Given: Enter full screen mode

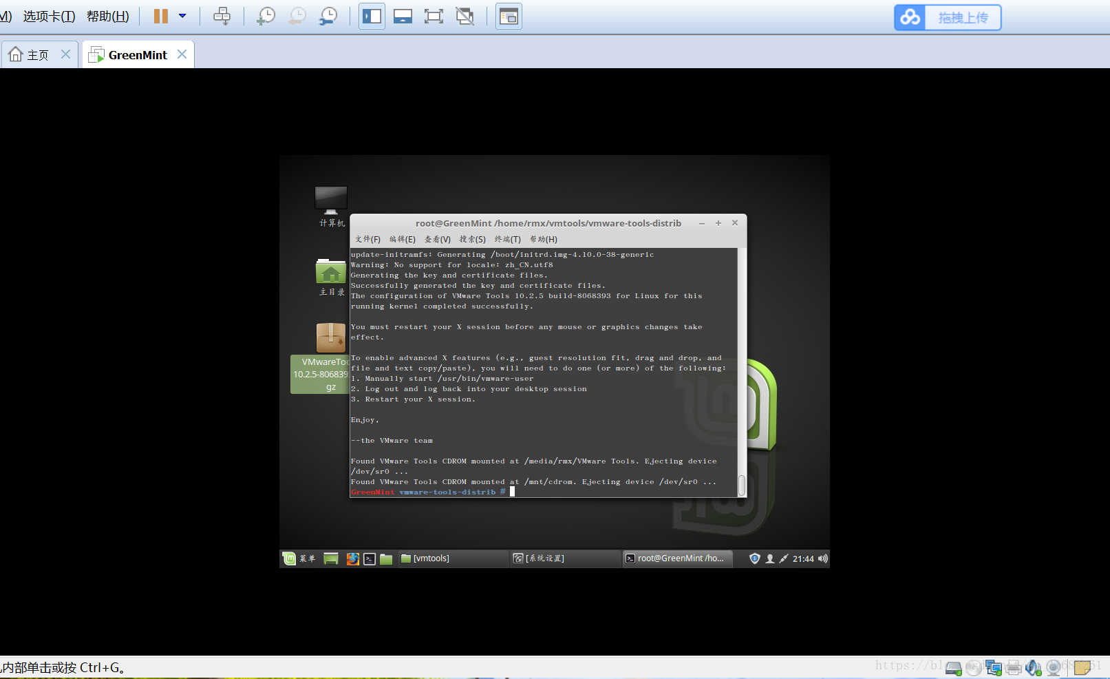Looking at the screenshot, I should (434, 16).
